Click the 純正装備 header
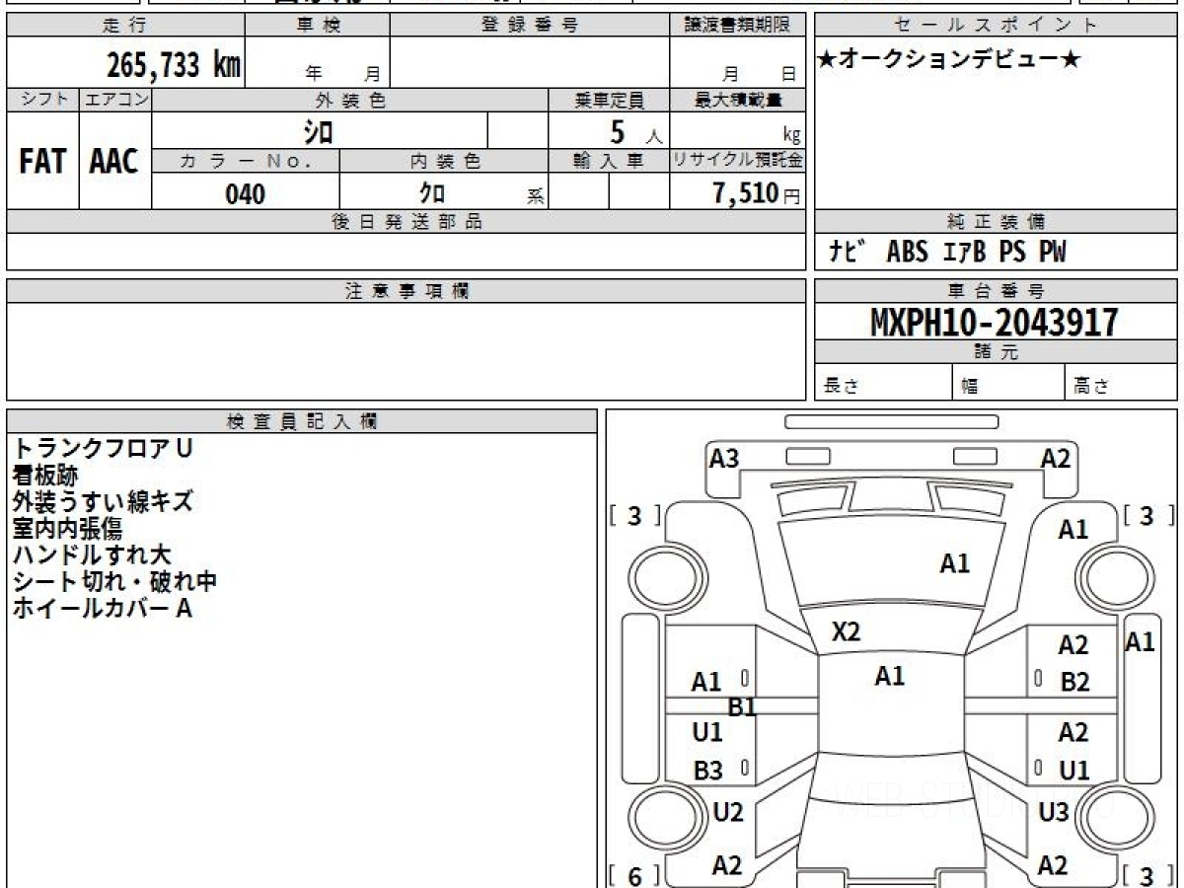Viewport: 1184px width, 888px height. click(x=996, y=222)
